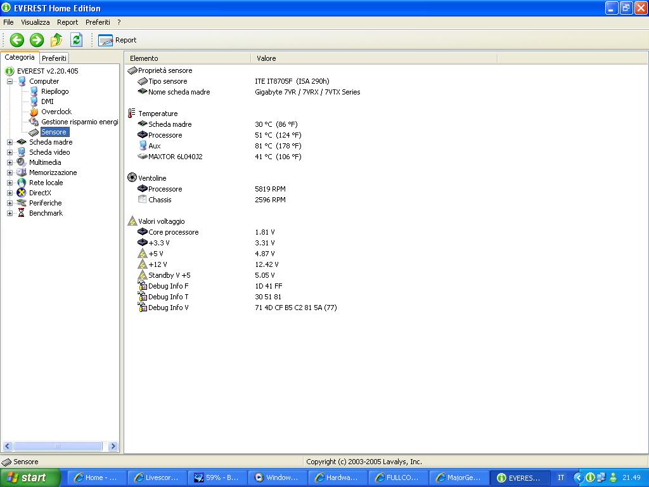649x487 pixels.
Task: Select the Categoria tab
Action: [x=20, y=58]
